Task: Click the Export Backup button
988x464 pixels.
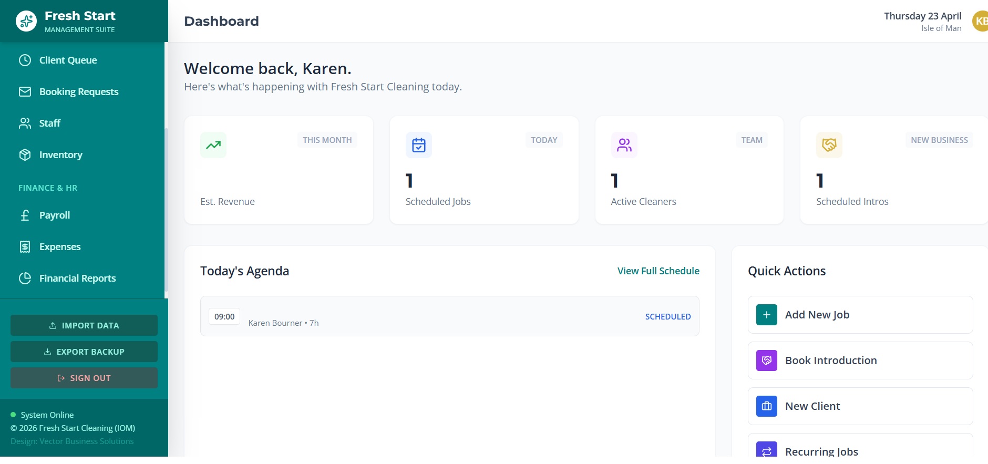Action: (x=84, y=352)
